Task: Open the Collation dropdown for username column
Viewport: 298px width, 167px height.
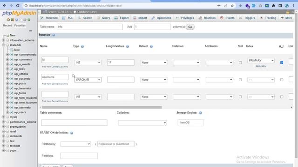Action: (x=186, y=80)
